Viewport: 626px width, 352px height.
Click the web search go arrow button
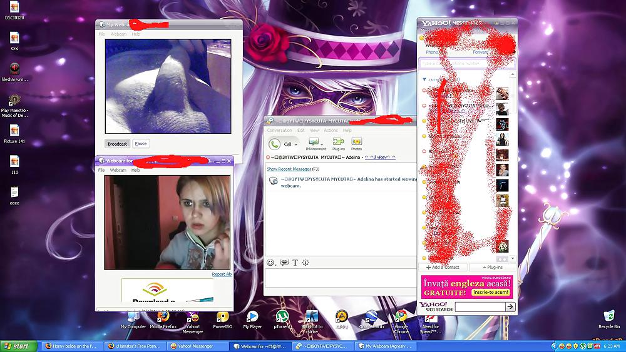[x=510, y=306]
